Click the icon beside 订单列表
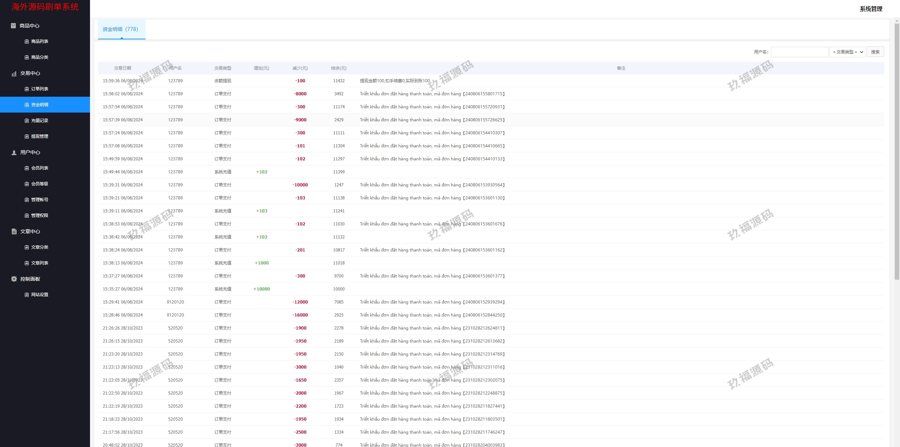This screenshot has width=900, height=447. [x=27, y=89]
